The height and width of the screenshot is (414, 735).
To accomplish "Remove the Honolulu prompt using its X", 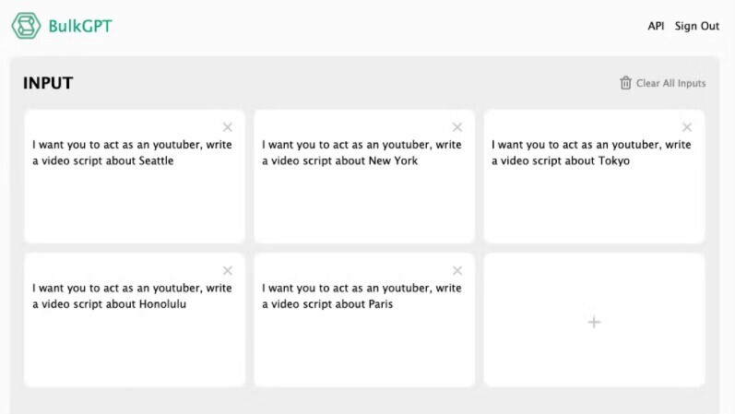I will point(228,270).
